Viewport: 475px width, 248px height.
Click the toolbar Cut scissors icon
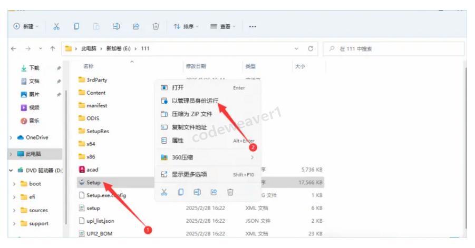click(56, 27)
